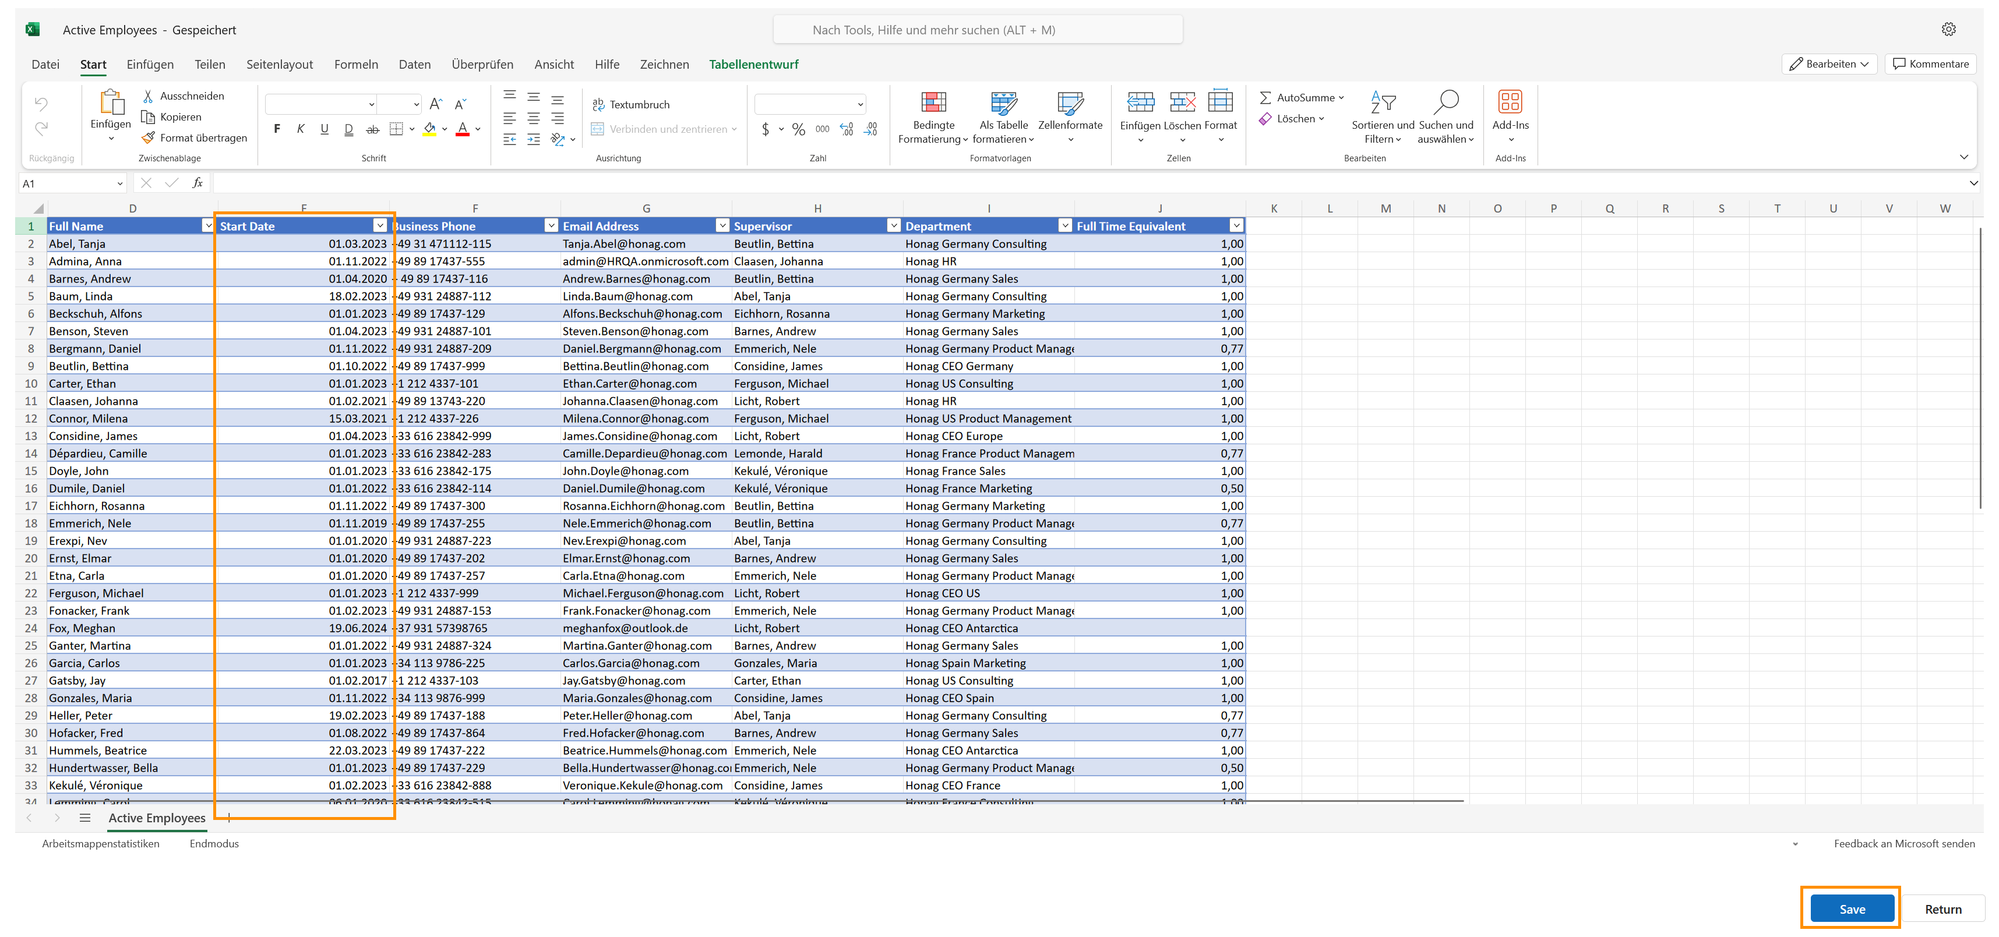Open the font color dropdown arrow
Image resolution: width=1999 pixels, height=937 pixels.
(478, 129)
